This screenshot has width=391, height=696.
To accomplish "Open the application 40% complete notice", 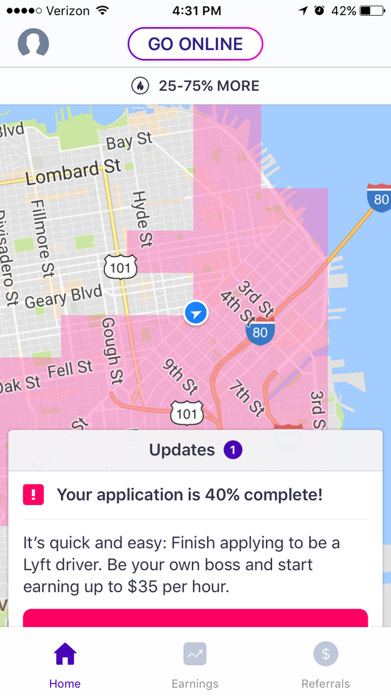I will pyautogui.click(x=190, y=495).
